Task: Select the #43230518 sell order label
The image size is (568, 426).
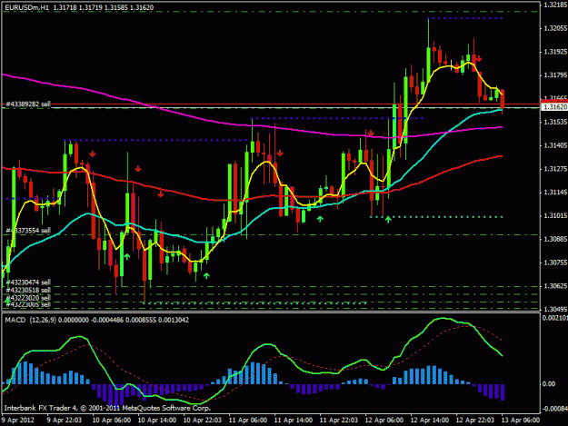Action: [28, 290]
